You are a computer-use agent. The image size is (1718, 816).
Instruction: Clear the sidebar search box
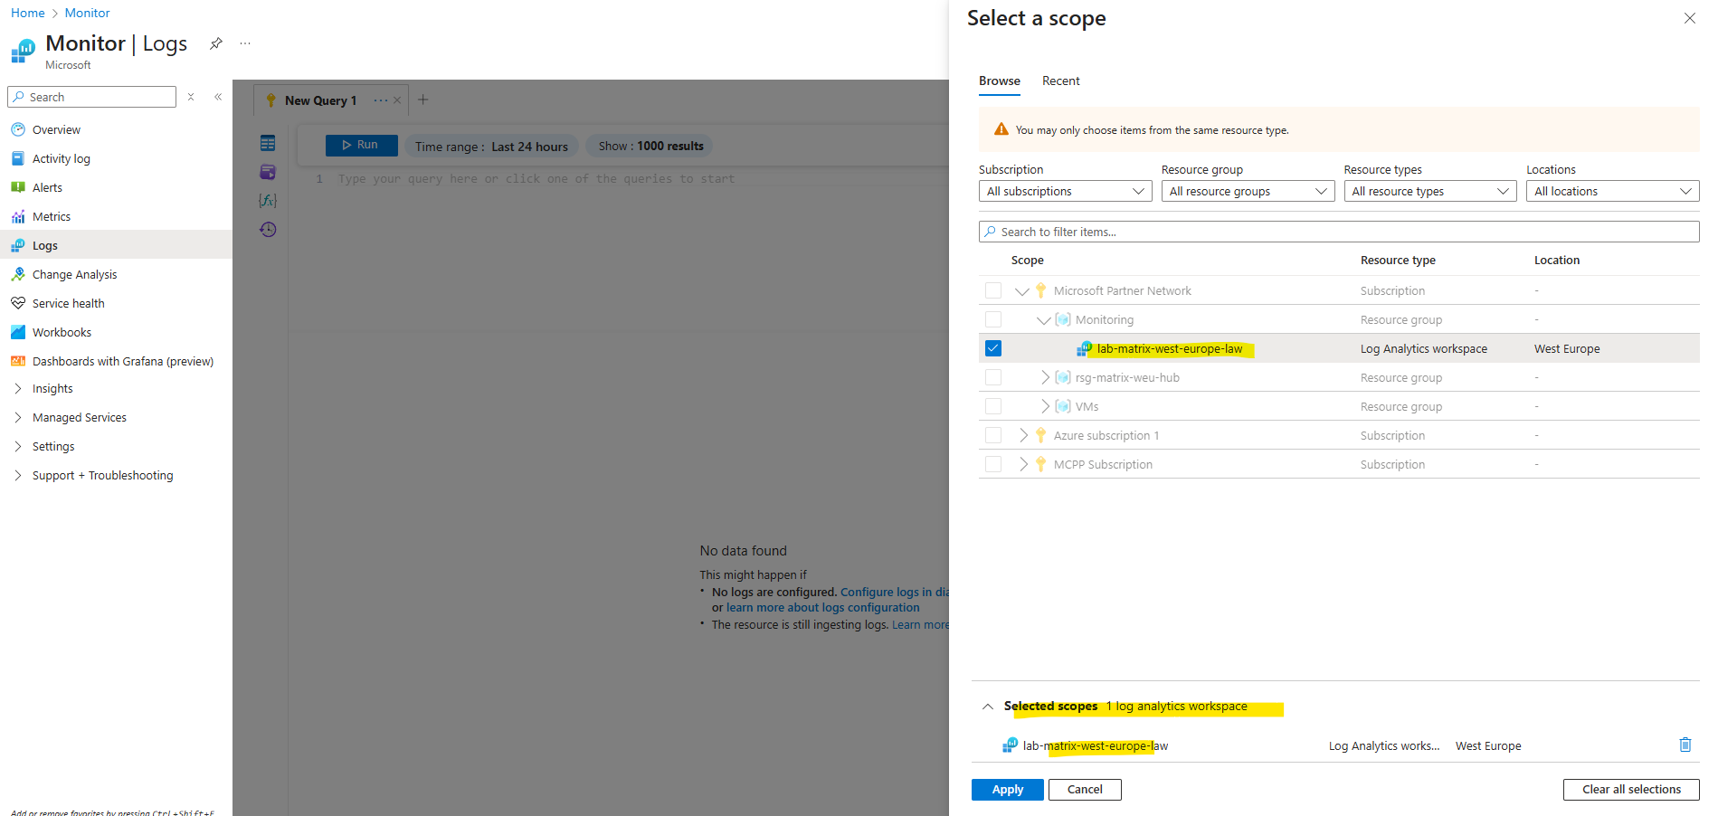191,97
